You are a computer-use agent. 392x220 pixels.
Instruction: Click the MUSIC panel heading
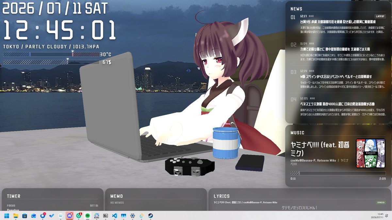pyautogui.click(x=297, y=133)
